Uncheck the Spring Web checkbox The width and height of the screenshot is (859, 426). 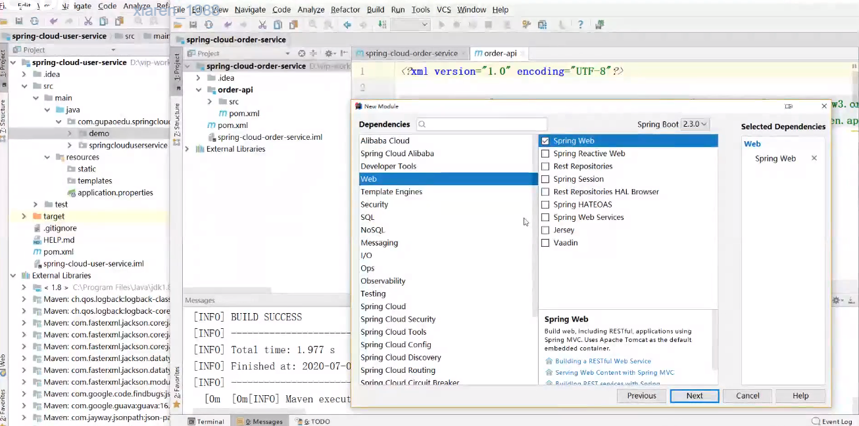(545, 141)
